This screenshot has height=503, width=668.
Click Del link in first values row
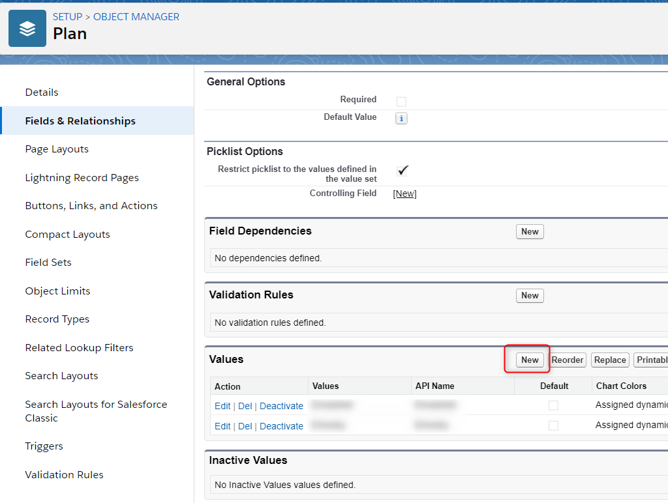245,406
